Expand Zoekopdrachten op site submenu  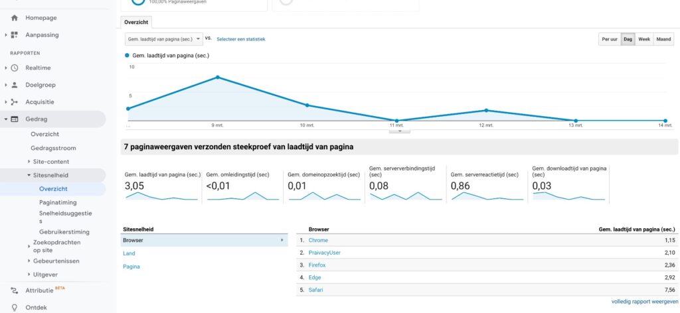pyautogui.click(x=29, y=246)
